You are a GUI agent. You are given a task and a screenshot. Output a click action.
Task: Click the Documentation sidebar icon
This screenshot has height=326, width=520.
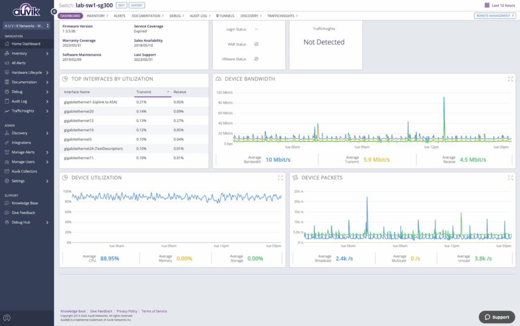[x=7, y=82]
